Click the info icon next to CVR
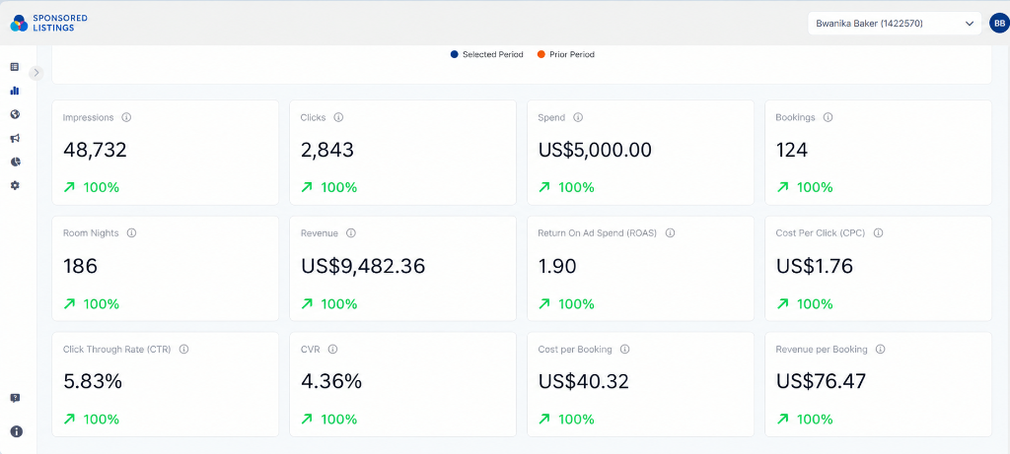 pos(332,350)
